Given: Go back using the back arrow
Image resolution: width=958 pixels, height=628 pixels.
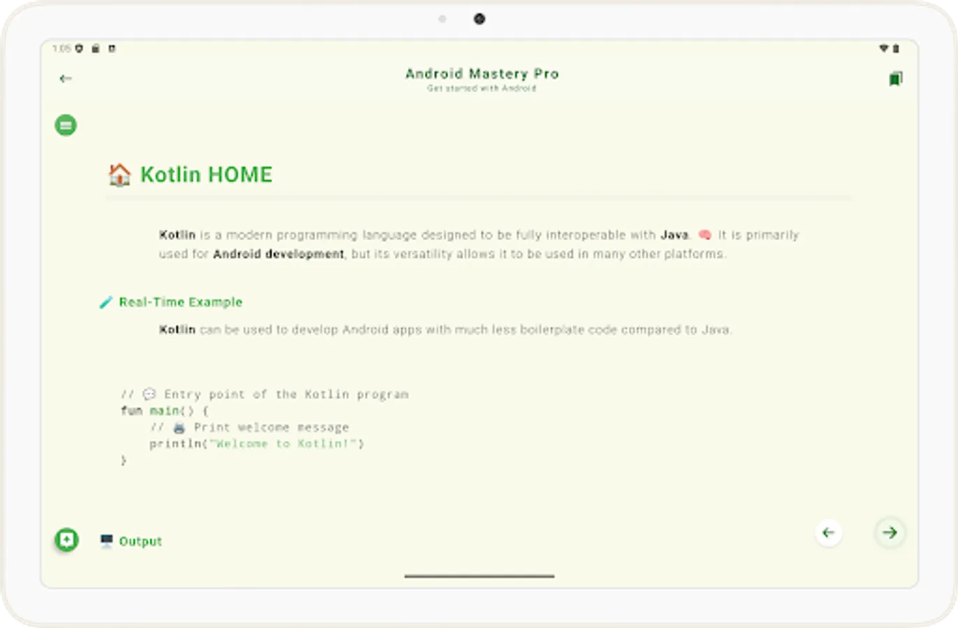Looking at the screenshot, I should coord(66,78).
